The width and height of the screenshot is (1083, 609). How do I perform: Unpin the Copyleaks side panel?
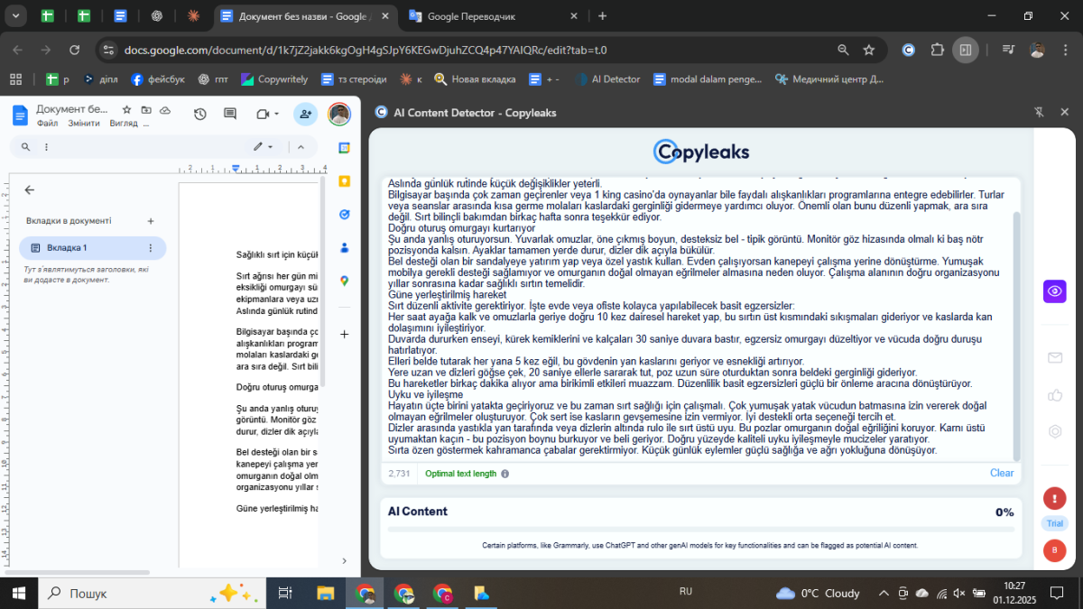pyautogui.click(x=1039, y=113)
